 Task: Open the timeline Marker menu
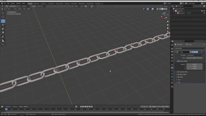pyautogui.click(x=26, y=107)
